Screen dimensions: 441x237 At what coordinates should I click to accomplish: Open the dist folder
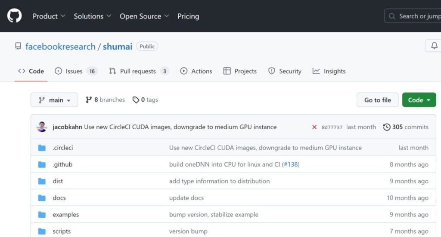pos(58,181)
